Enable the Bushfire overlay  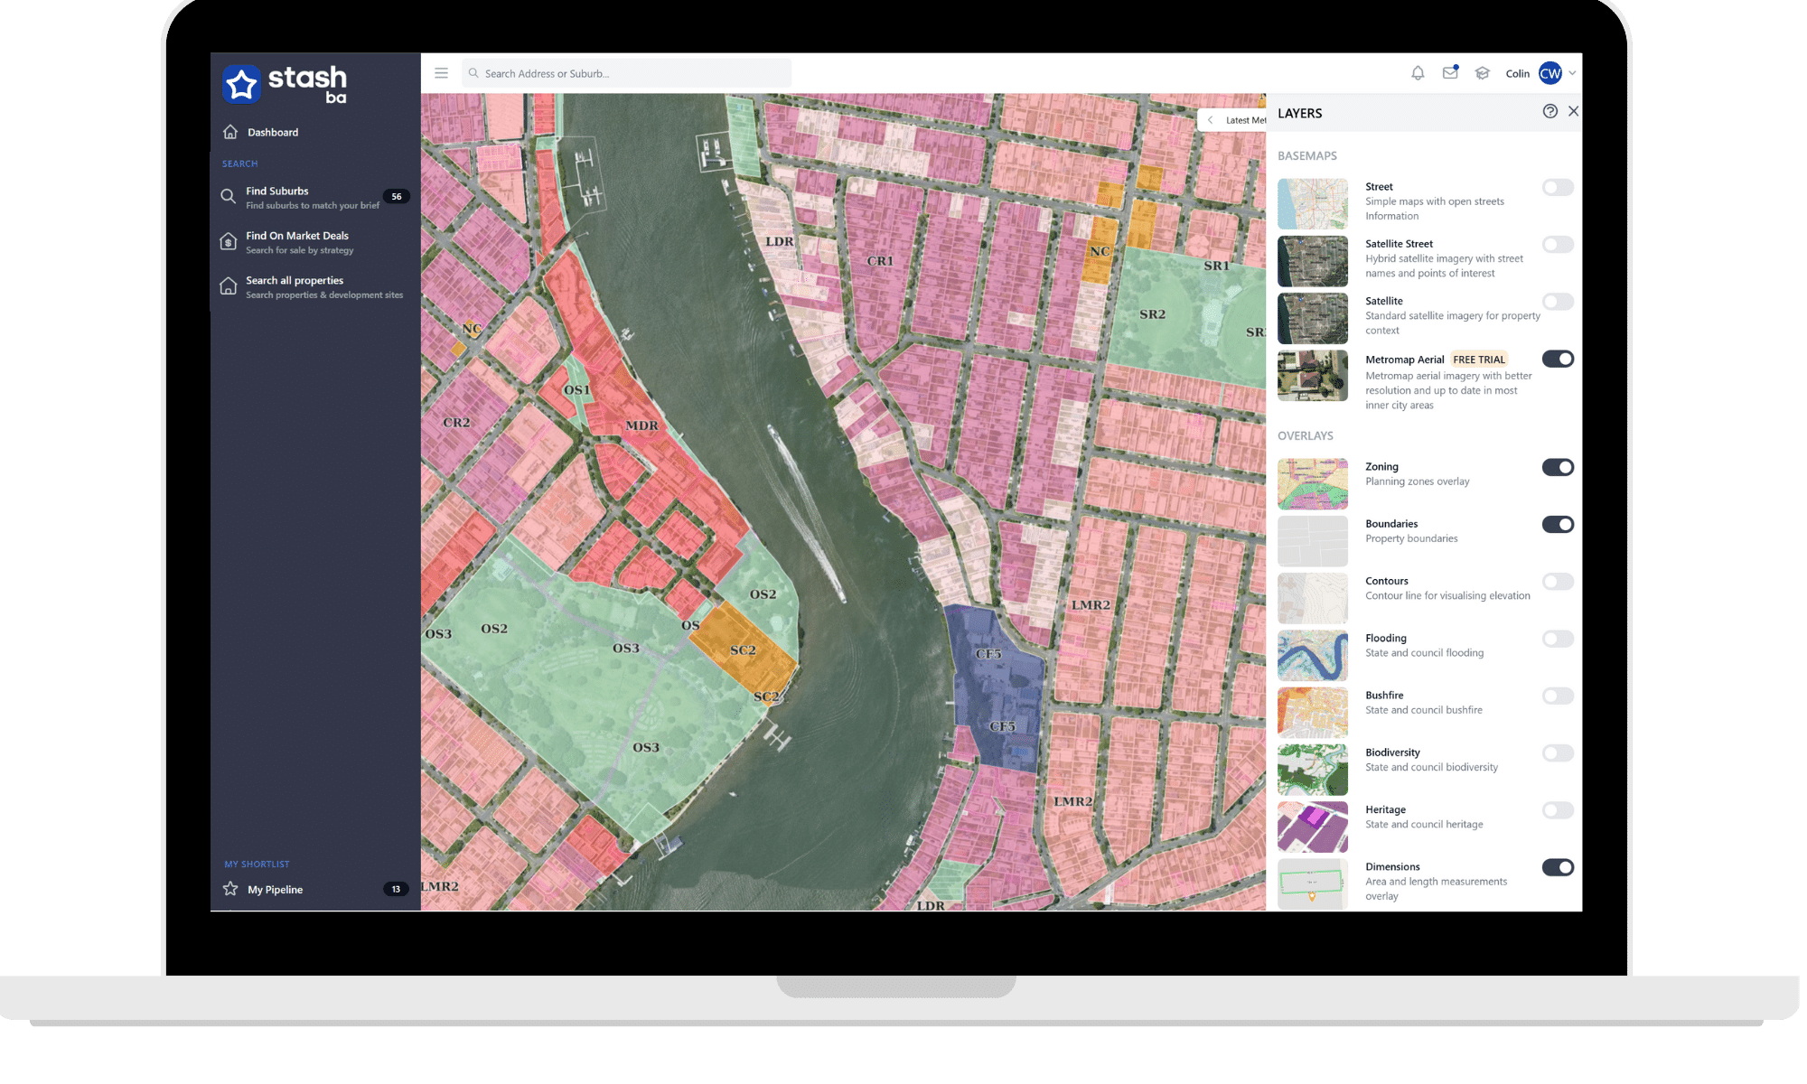point(1558,696)
